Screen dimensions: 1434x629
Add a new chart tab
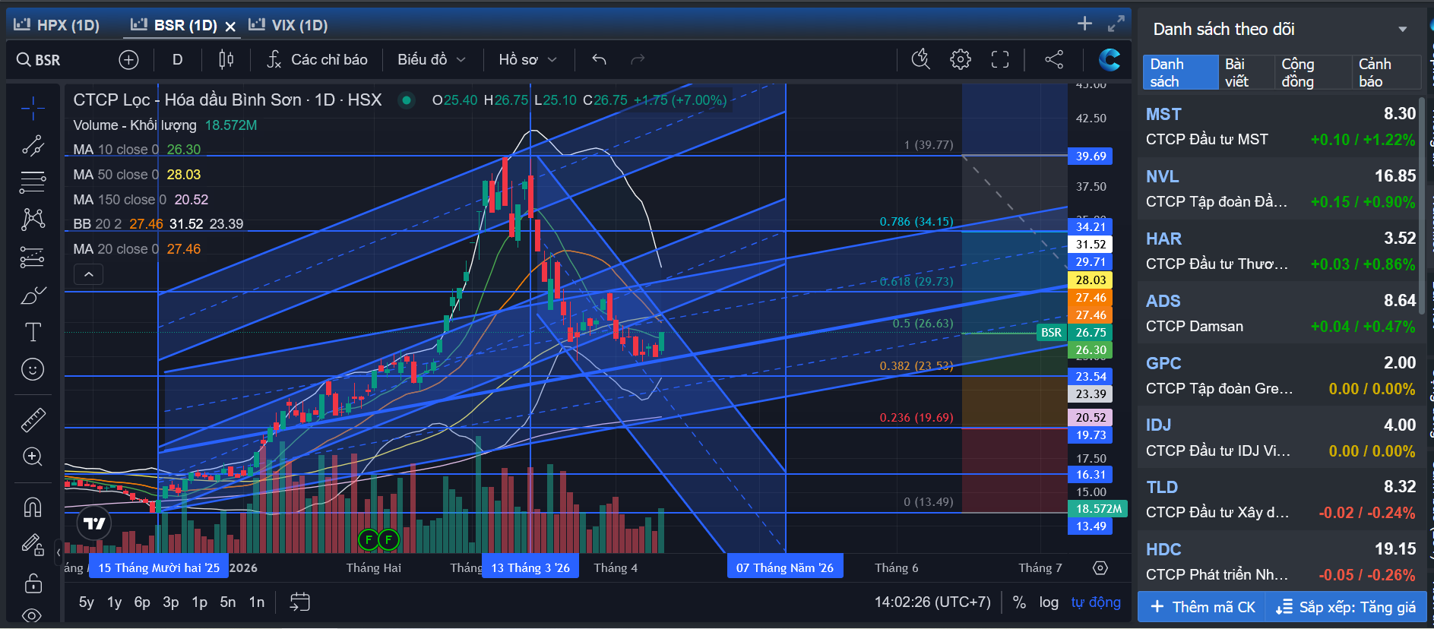click(x=1084, y=24)
